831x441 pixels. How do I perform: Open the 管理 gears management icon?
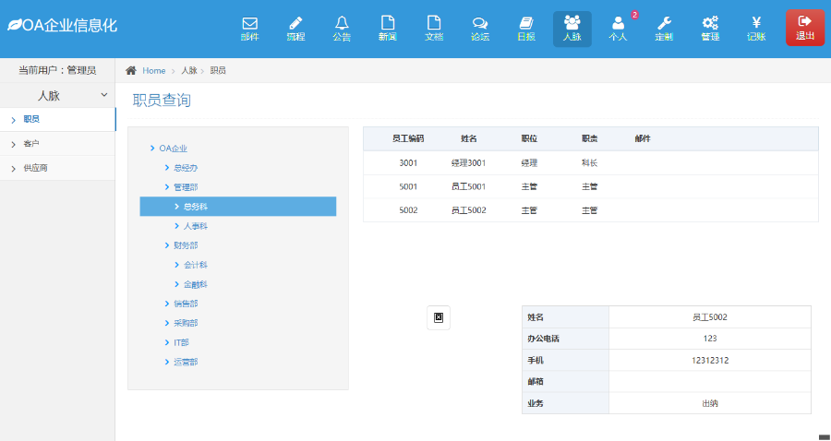[710, 30]
